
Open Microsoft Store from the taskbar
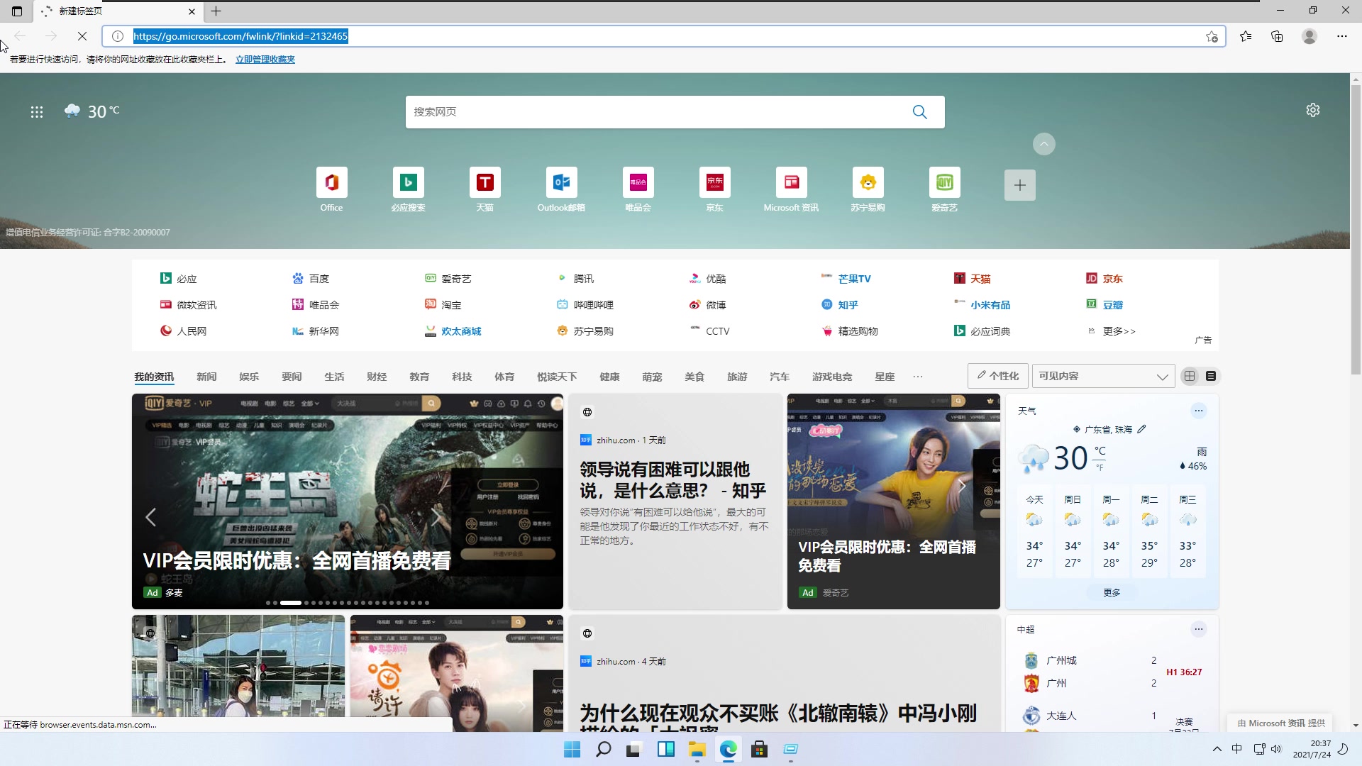pos(759,749)
